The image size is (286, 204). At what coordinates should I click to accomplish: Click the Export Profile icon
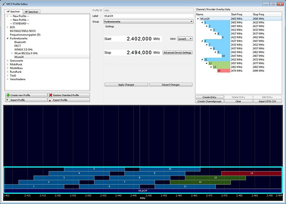(x=50, y=100)
